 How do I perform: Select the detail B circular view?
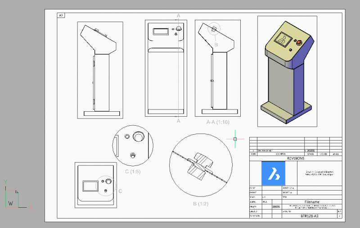201,165
